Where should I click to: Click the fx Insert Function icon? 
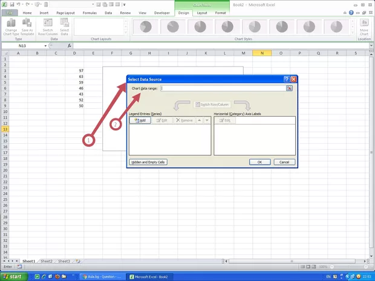tap(70, 46)
